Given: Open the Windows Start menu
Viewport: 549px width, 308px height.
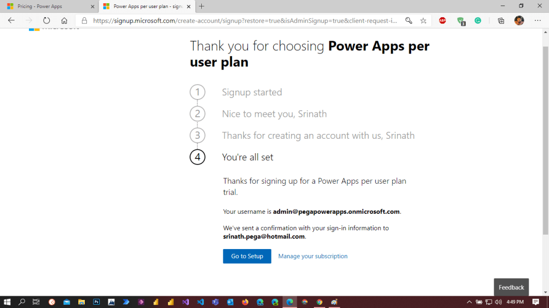Looking at the screenshot, I should 8,302.
